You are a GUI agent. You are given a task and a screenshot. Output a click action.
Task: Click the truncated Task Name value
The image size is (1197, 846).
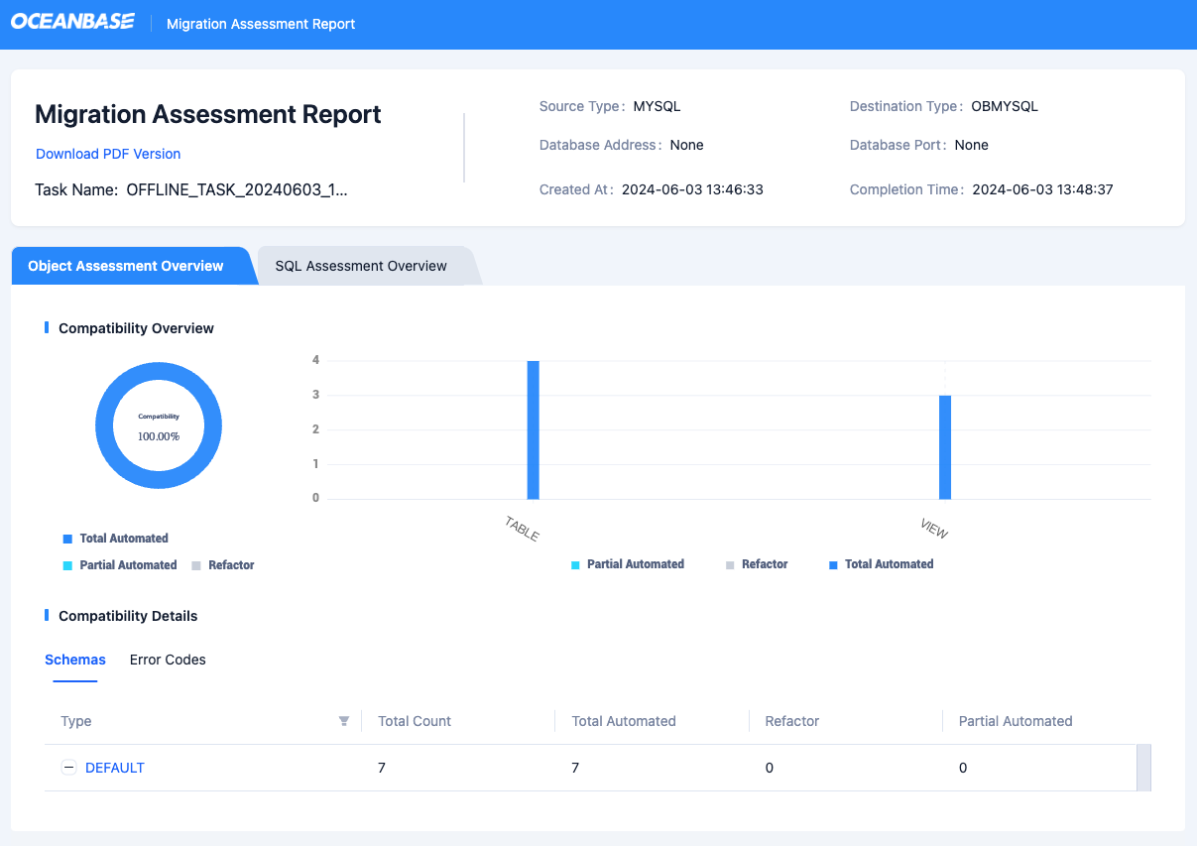[x=237, y=189]
